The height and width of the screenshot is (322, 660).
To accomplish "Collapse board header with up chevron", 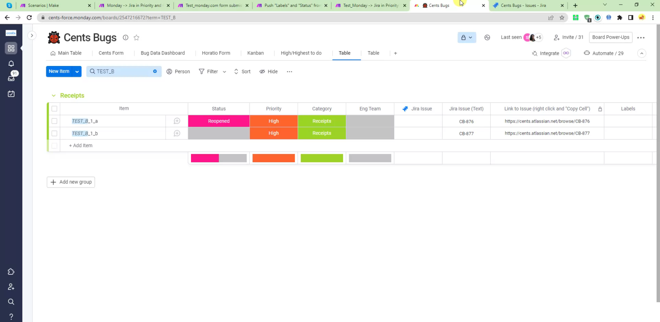I will pyautogui.click(x=642, y=53).
